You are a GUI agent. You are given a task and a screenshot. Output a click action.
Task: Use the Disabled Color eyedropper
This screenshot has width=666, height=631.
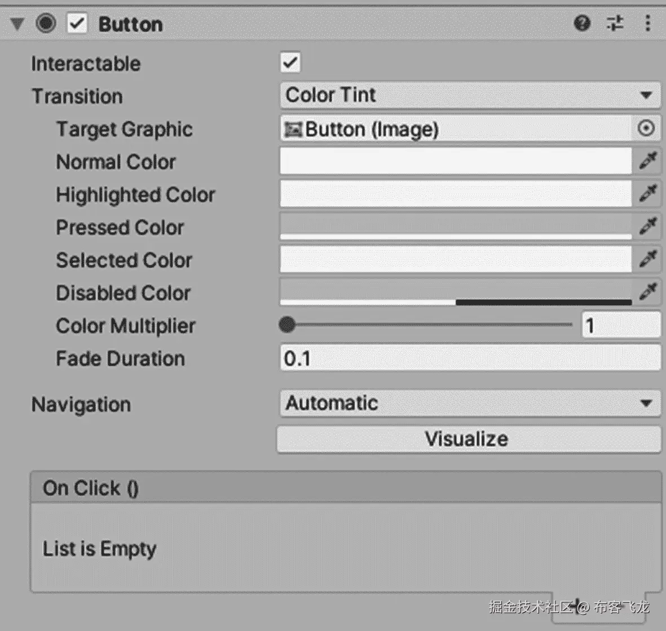[648, 291]
